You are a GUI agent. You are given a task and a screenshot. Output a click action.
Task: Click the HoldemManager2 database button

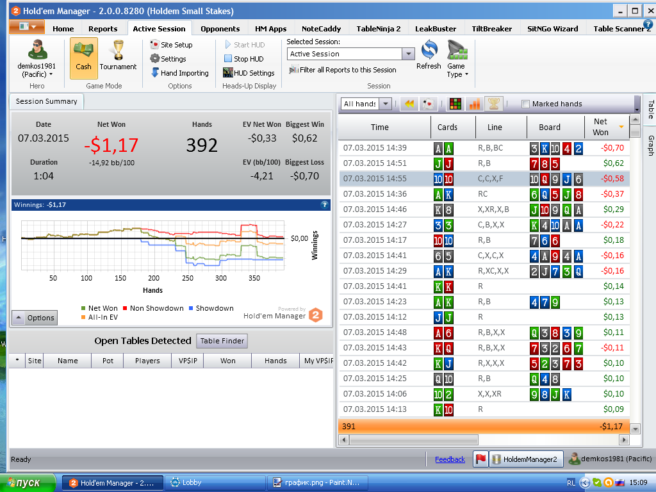pos(527,459)
